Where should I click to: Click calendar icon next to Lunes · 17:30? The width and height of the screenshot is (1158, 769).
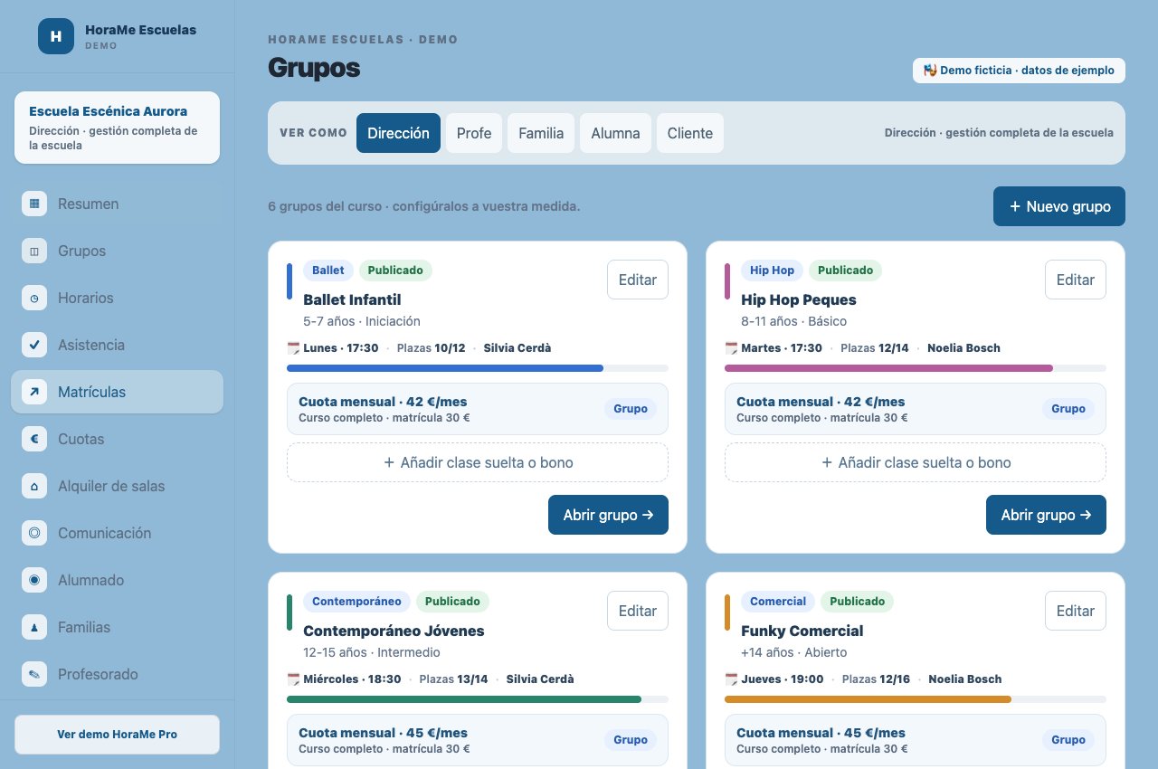293,348
